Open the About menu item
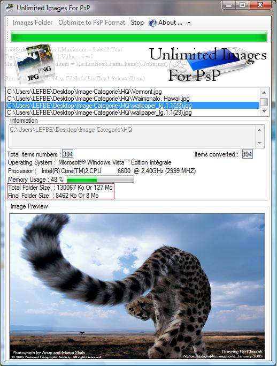277x366 pixels. point(170,23)
